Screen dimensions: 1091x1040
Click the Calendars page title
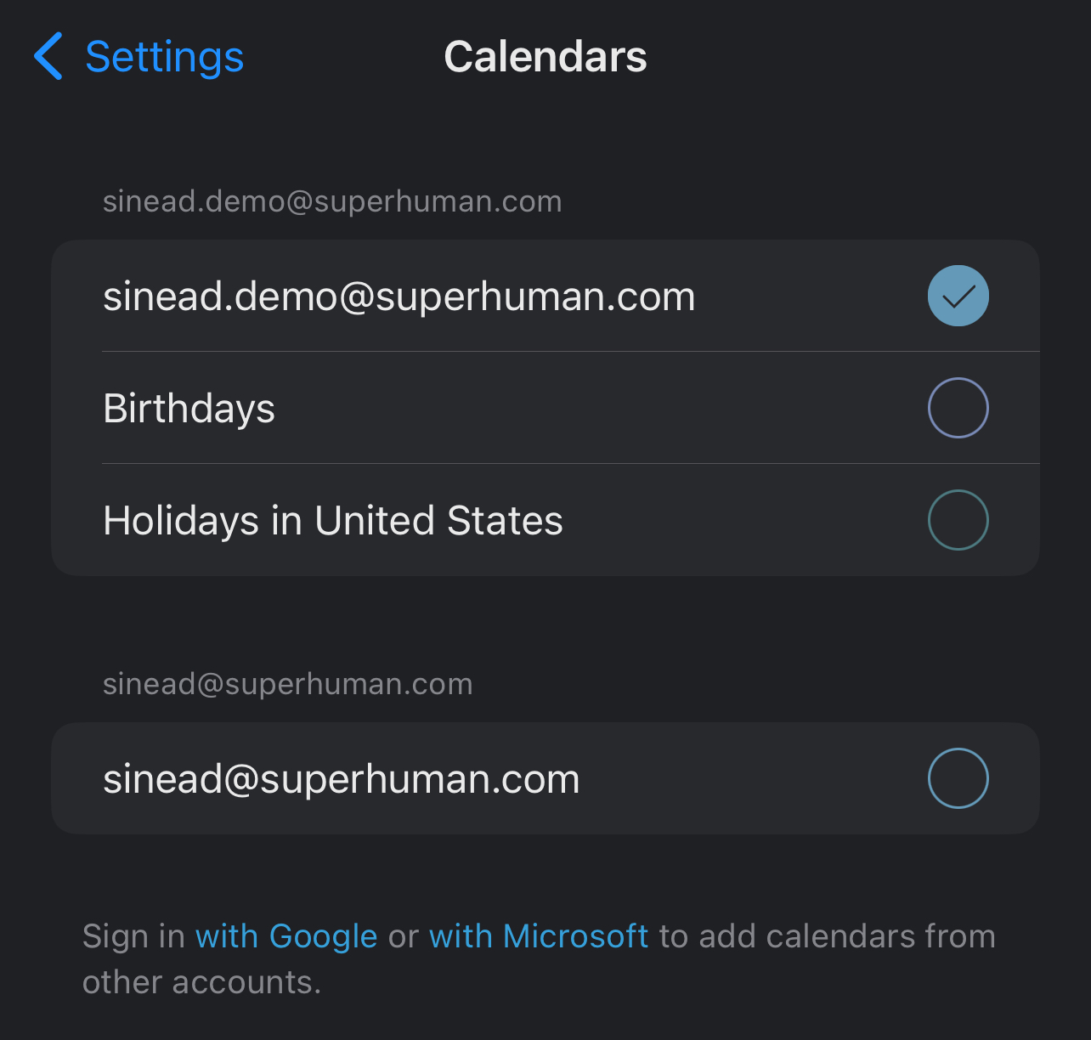click(545, 57)
